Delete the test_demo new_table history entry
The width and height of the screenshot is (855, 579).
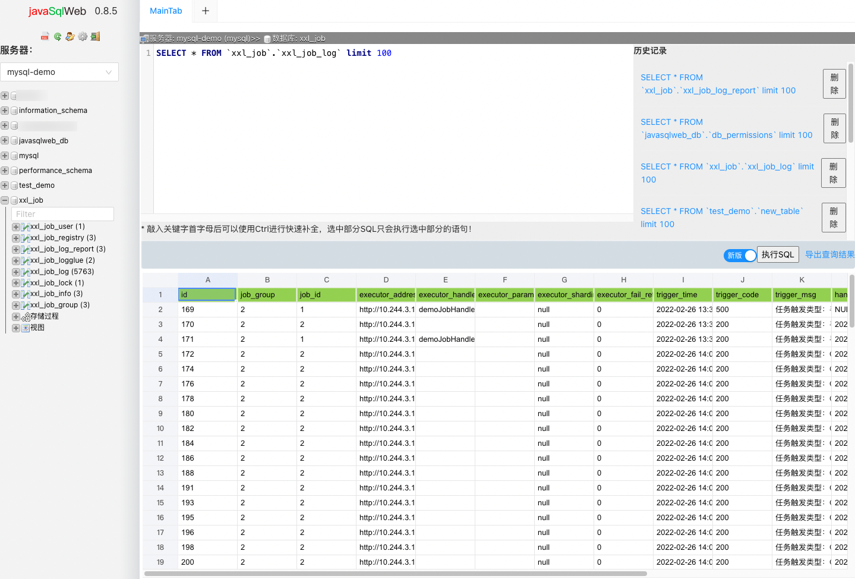coord(834,218)
